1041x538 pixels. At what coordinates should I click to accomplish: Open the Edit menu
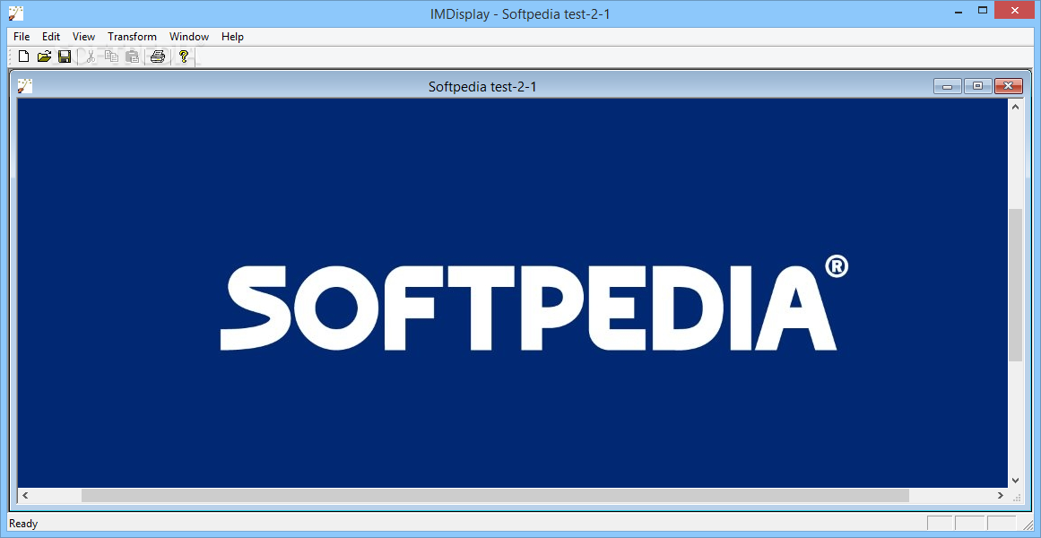51,37
